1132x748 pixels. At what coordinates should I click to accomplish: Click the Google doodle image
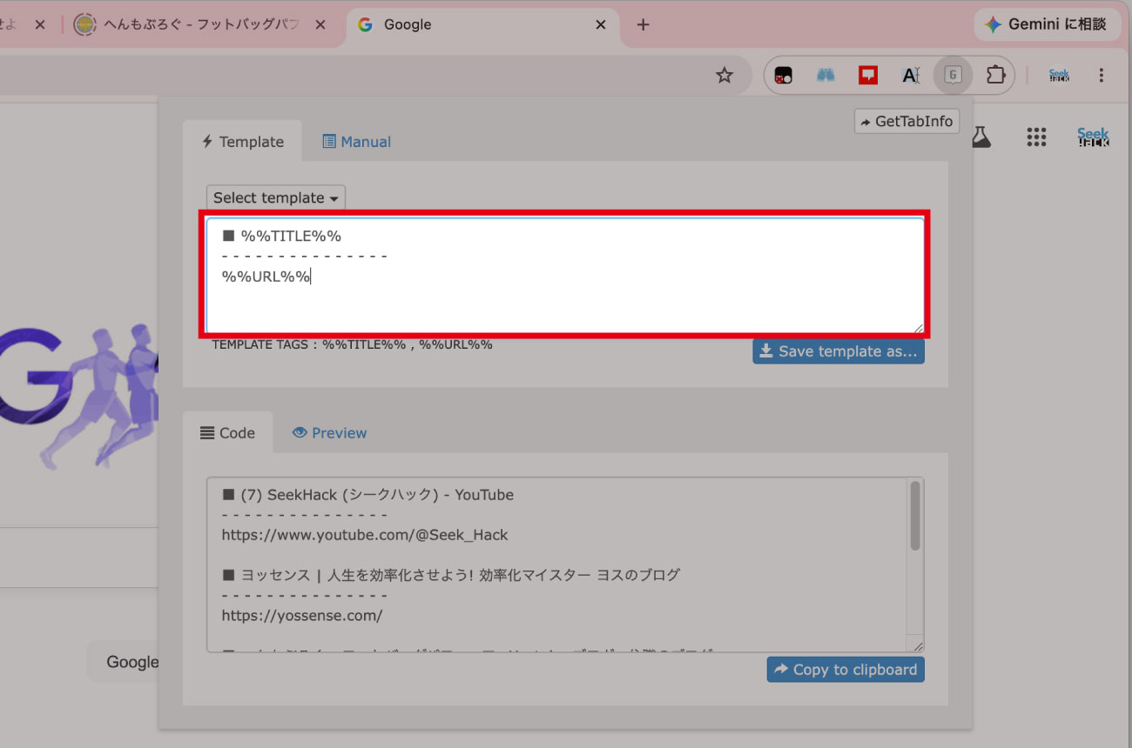tap(78, 396)
